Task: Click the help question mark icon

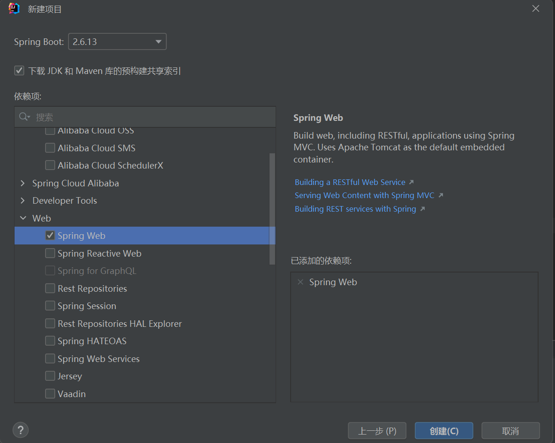Action: click(21, 430)
